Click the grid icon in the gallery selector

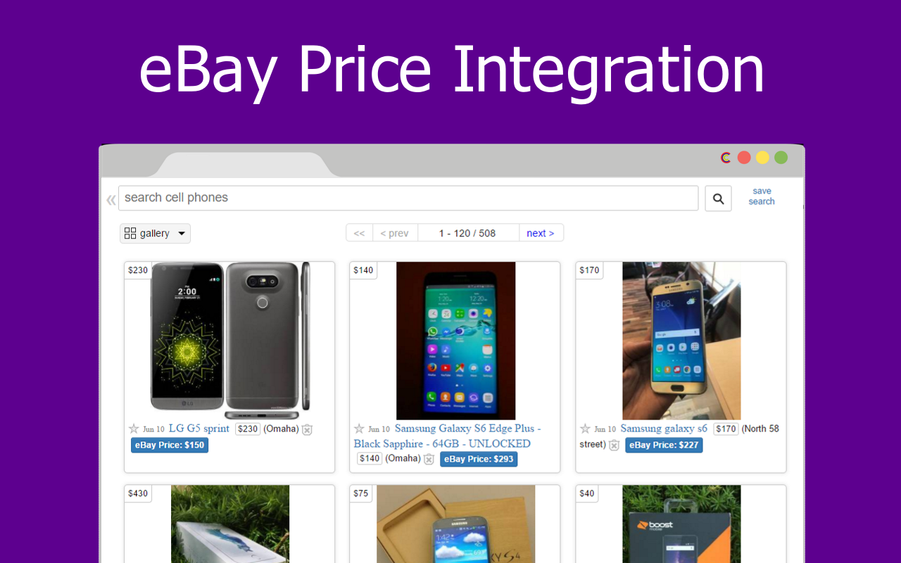click(130, 233)
